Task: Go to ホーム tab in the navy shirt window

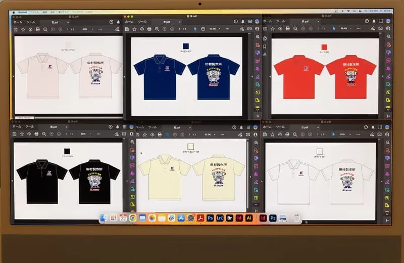Action: pyautogui.click(x=129, y=22)
